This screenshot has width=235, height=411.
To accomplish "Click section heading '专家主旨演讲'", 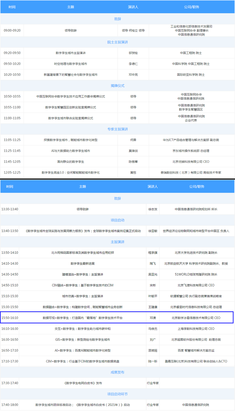I will point(117,129).
